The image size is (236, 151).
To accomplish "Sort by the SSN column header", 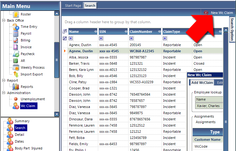I will click(113, 32).
